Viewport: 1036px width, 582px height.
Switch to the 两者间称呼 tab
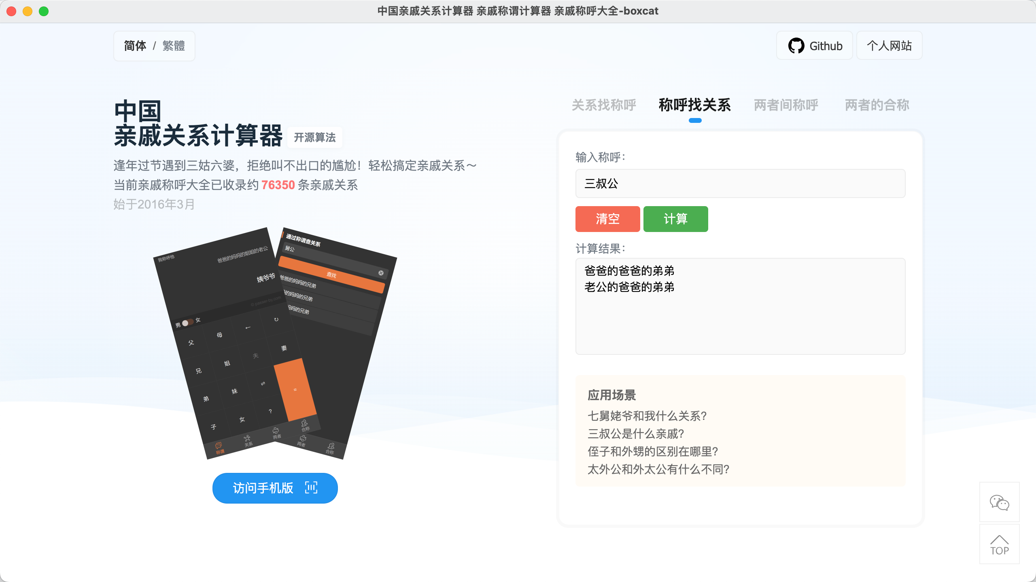[x=786, y=105]
